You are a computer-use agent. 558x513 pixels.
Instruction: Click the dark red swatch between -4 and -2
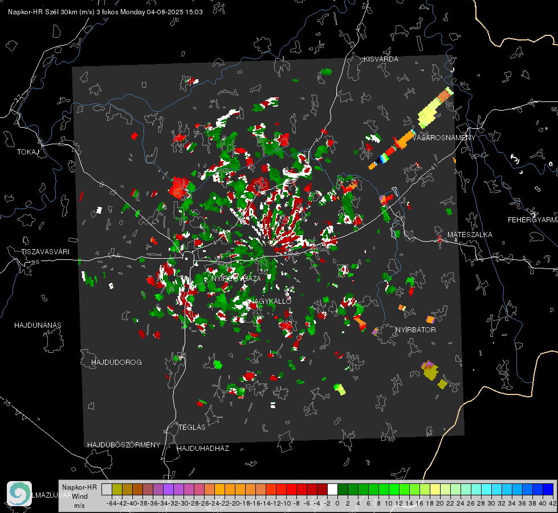pos(322,490)
